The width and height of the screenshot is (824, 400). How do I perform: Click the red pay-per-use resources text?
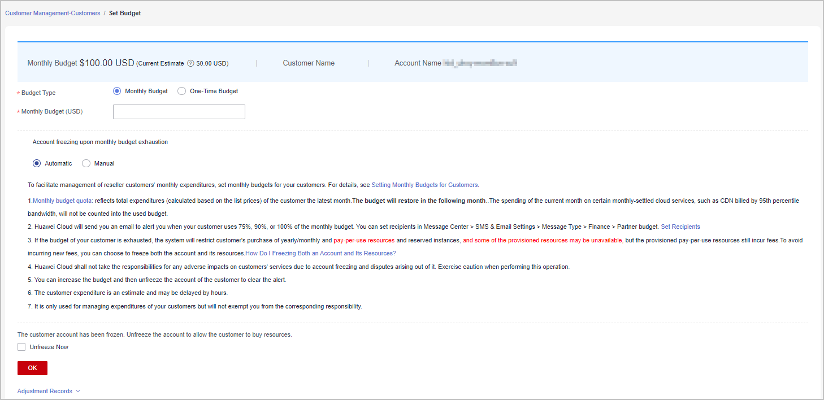tap(364, 240)
